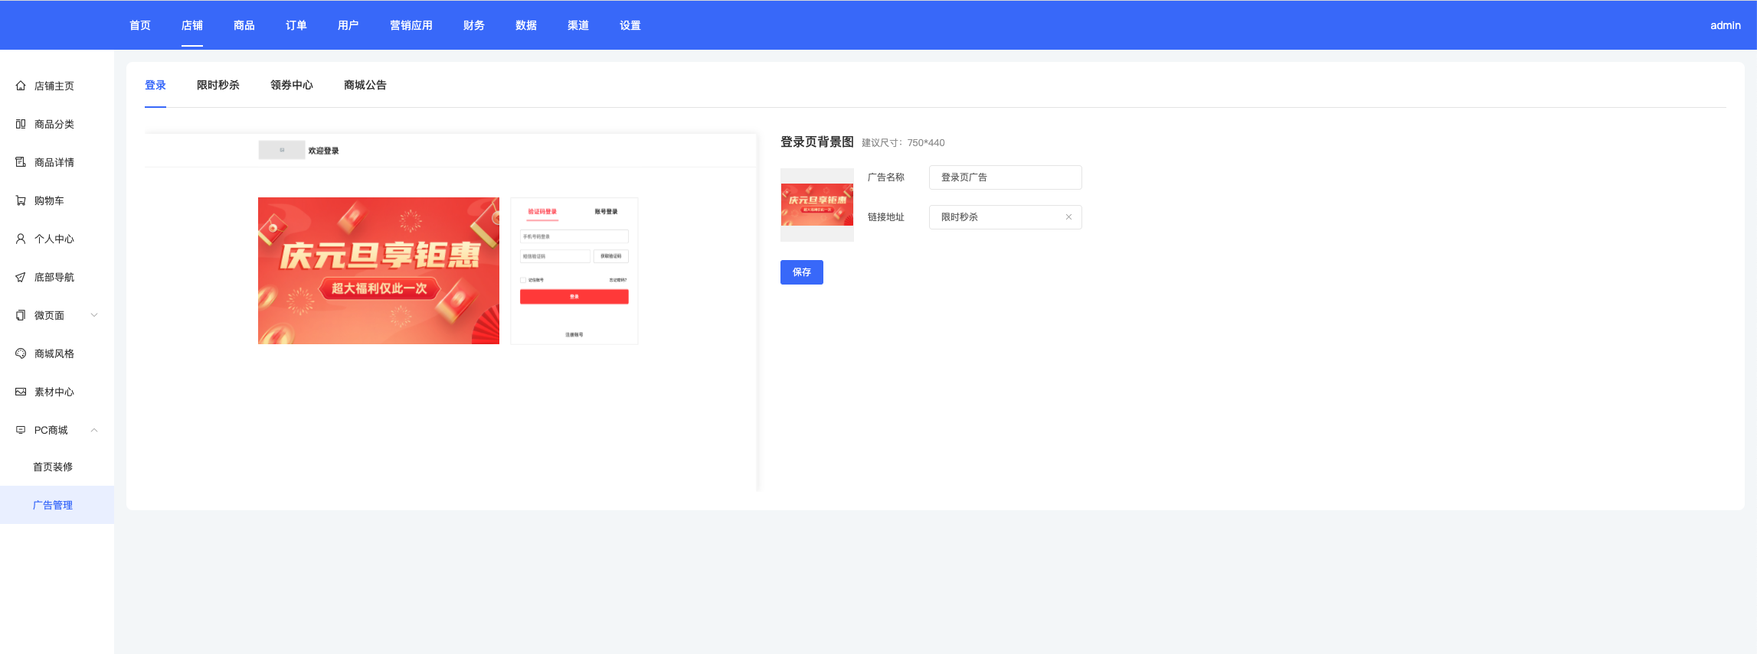Open 营销应用 in the top navigation
Viewport: 1757px width, 654px height.
(411, 25)
